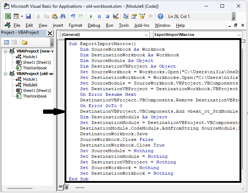Toggle Design Mode icon

(x=116, y=16)
